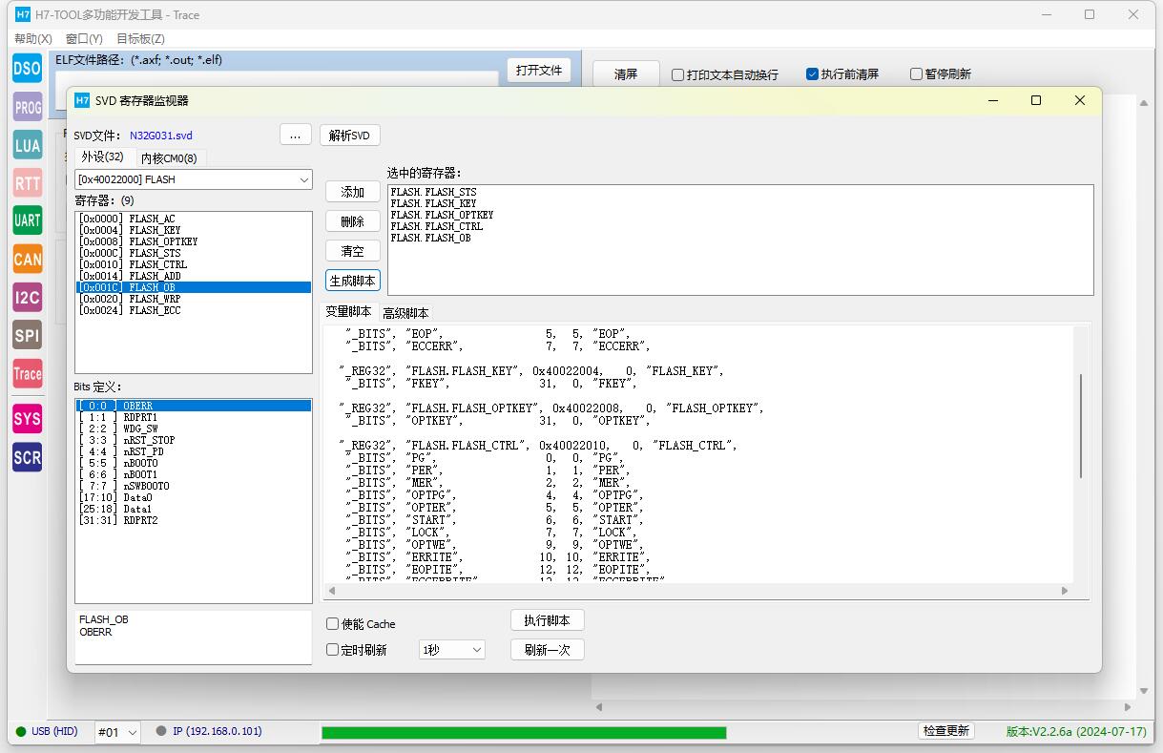This screenshot has height=753, width=1163.
Task: Select the WDG_SW bit field
Action: point(194,429)
